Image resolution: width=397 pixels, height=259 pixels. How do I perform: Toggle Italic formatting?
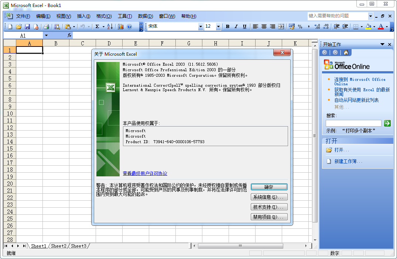(236, 27)
